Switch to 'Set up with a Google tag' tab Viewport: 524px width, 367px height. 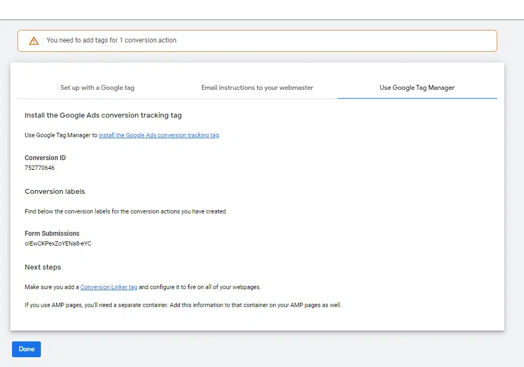(97, 88)
